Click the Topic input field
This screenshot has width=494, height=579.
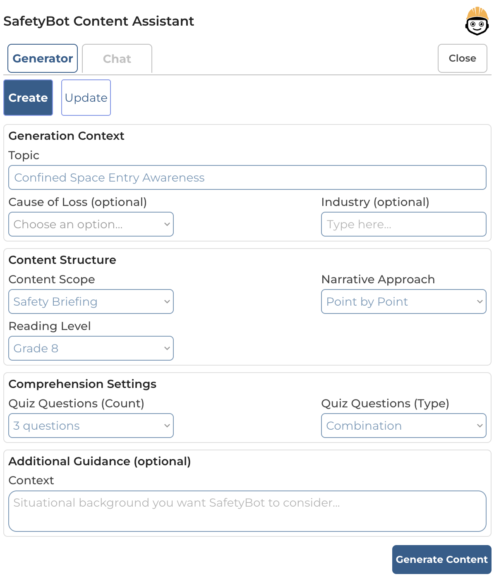pyautogui.click(x=247, y=177)
